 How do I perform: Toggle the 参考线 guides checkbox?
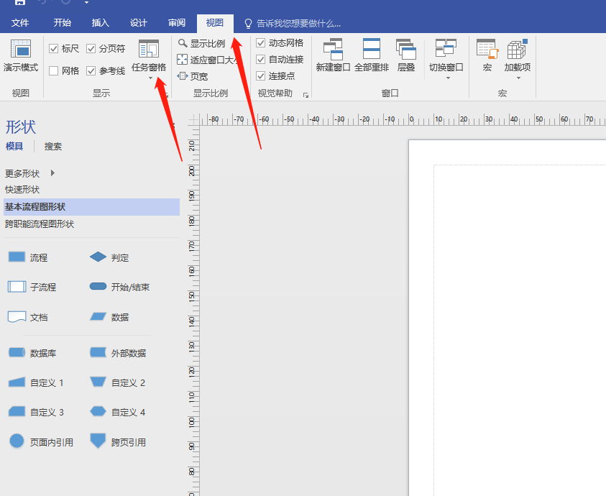tap(91, 71)
